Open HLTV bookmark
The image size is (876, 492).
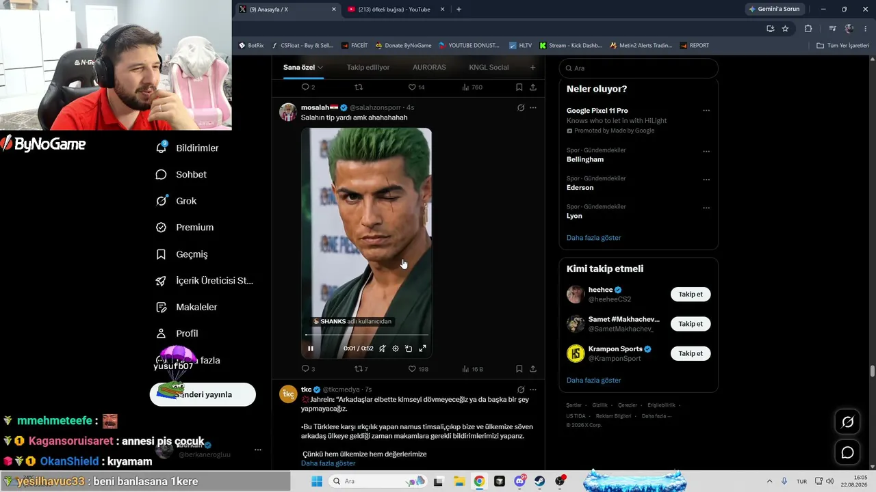click(x=520, y=46)
